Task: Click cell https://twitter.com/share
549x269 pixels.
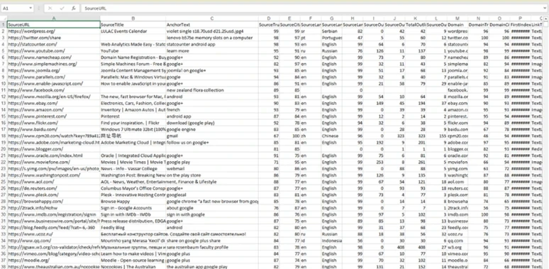Action: click(54, 38)
